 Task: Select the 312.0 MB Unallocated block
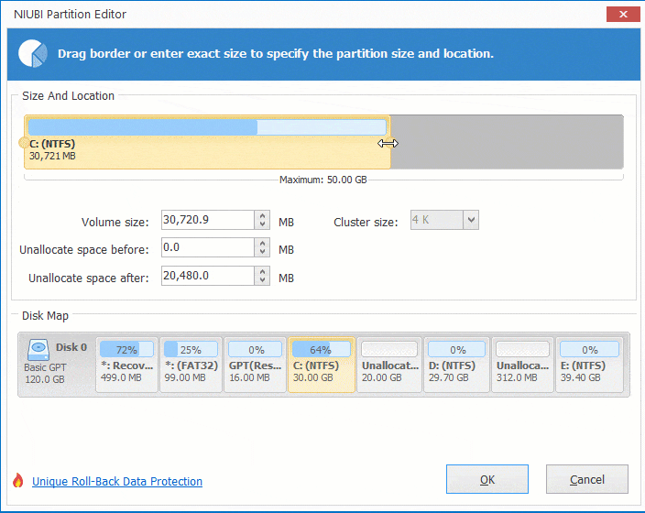point(522,365)
